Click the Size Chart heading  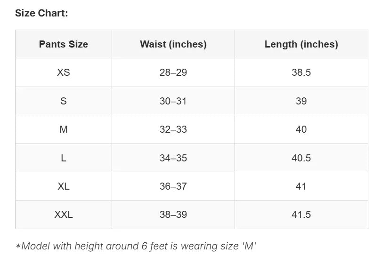tap(41, 13)
